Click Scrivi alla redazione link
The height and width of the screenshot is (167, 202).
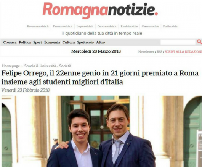pyautogui.click(x=183, y=52)
